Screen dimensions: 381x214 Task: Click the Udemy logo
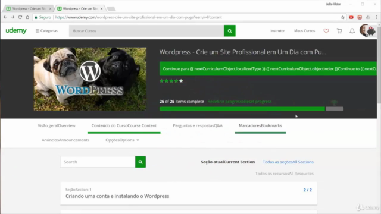point(16,30)
